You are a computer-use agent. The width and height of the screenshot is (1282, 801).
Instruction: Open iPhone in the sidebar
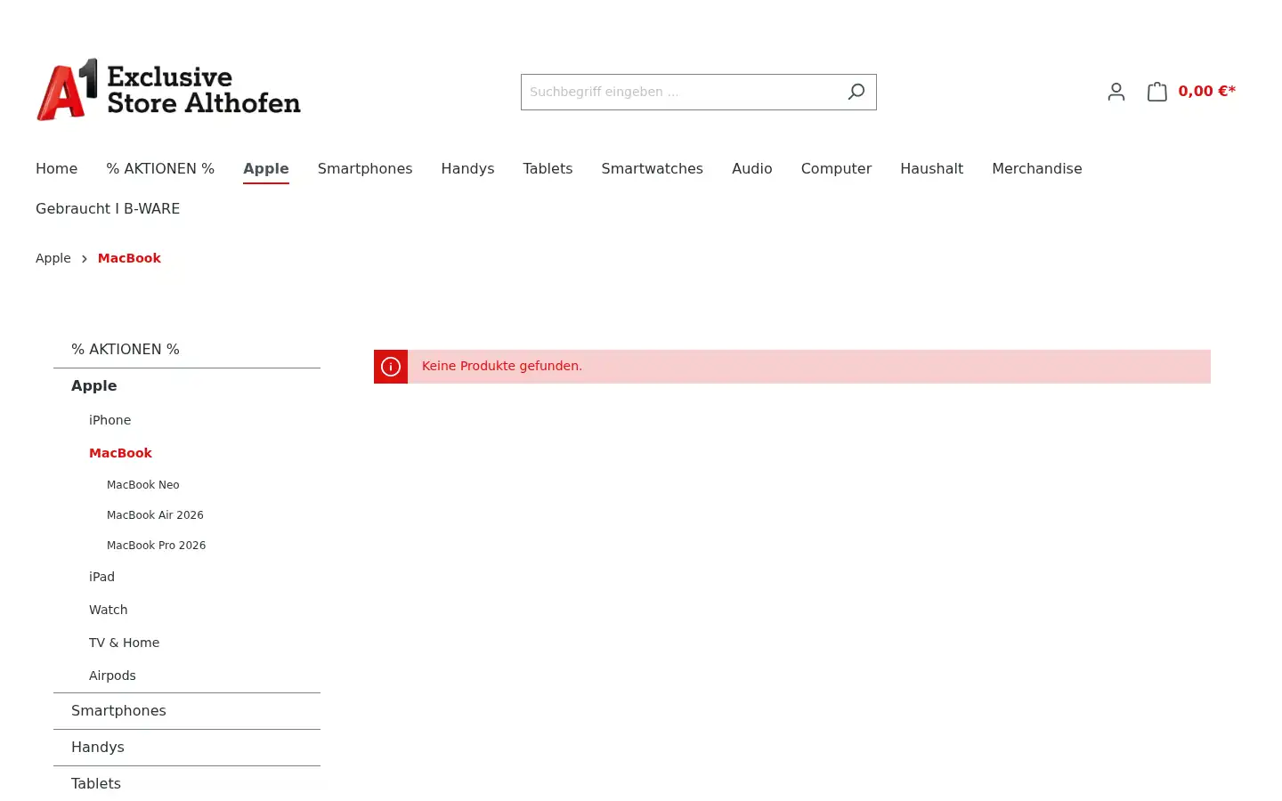[110, 420]
